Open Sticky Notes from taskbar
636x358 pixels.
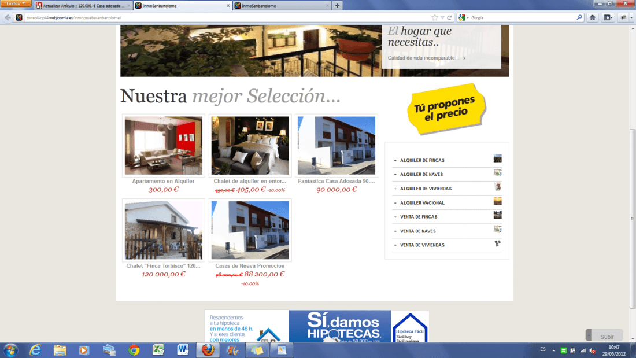click(x=257, y=350)
